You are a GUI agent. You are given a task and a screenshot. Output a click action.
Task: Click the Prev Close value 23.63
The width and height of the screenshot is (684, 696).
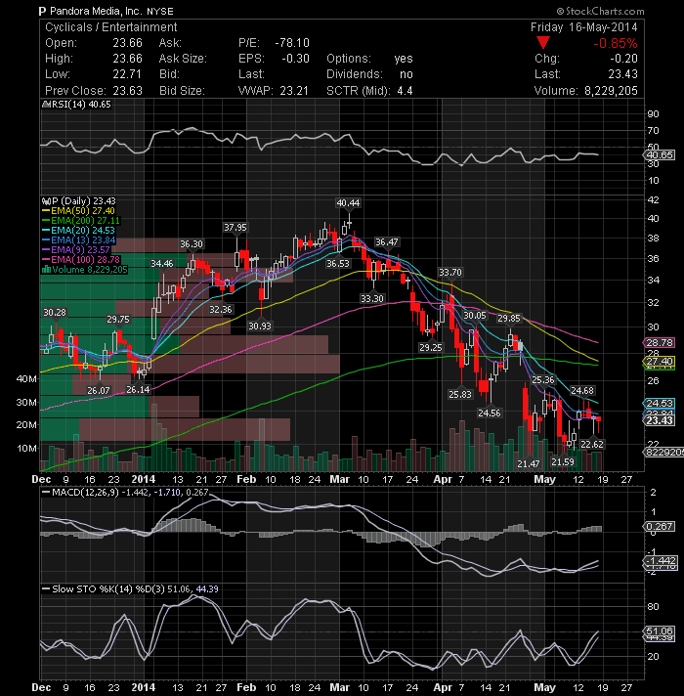[127, 91]
